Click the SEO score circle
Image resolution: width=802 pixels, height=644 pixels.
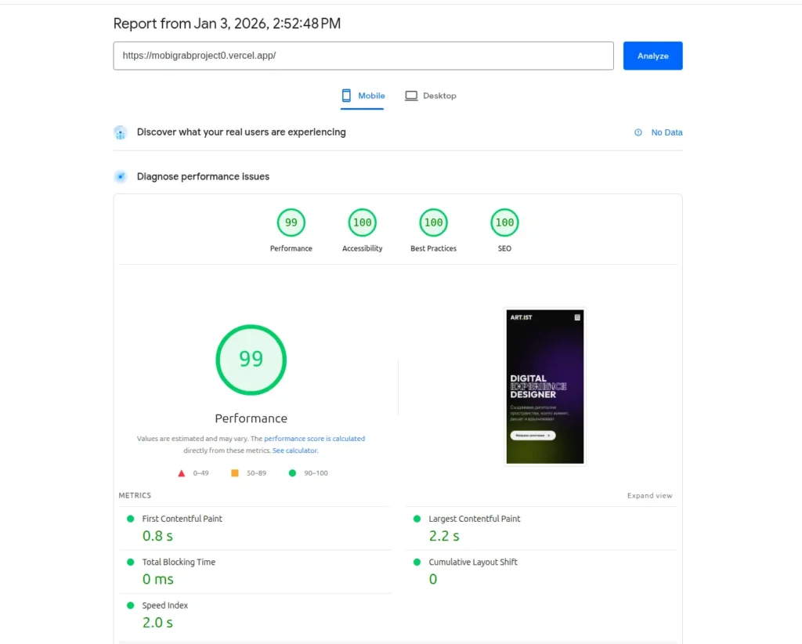point(504,222)
